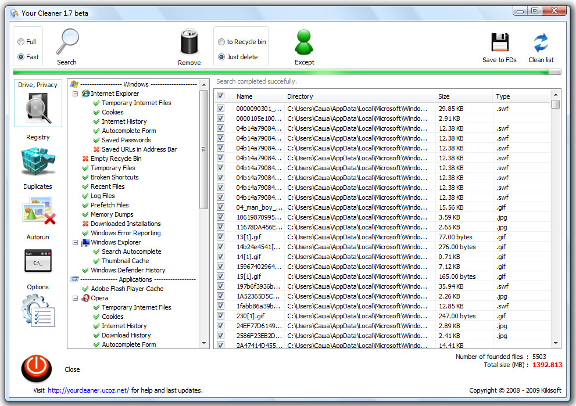Click the Clean list refresh arrows icon
The height and width of the screenshot is (406, 576).
coord(541,42)
